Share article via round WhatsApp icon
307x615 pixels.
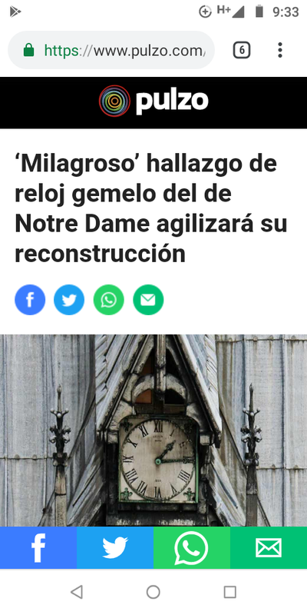[109, 300]
